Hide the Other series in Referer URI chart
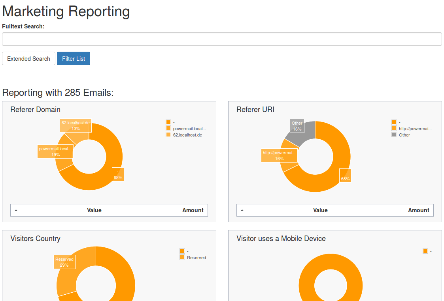Screen dimensions: 444x301 (x=404, y=135)
